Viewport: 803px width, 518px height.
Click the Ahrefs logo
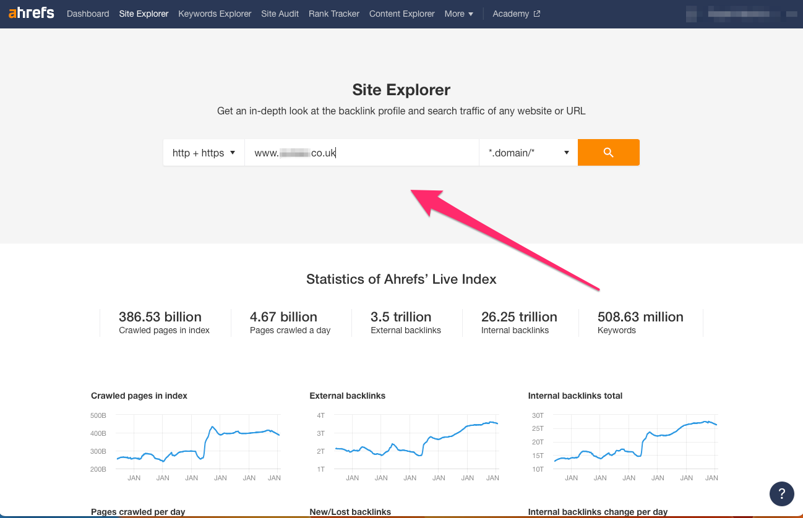click(32, 12)
